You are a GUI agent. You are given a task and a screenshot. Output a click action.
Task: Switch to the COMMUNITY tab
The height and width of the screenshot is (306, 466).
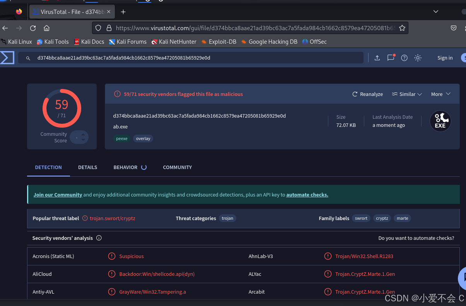click(x=178, y=167)
